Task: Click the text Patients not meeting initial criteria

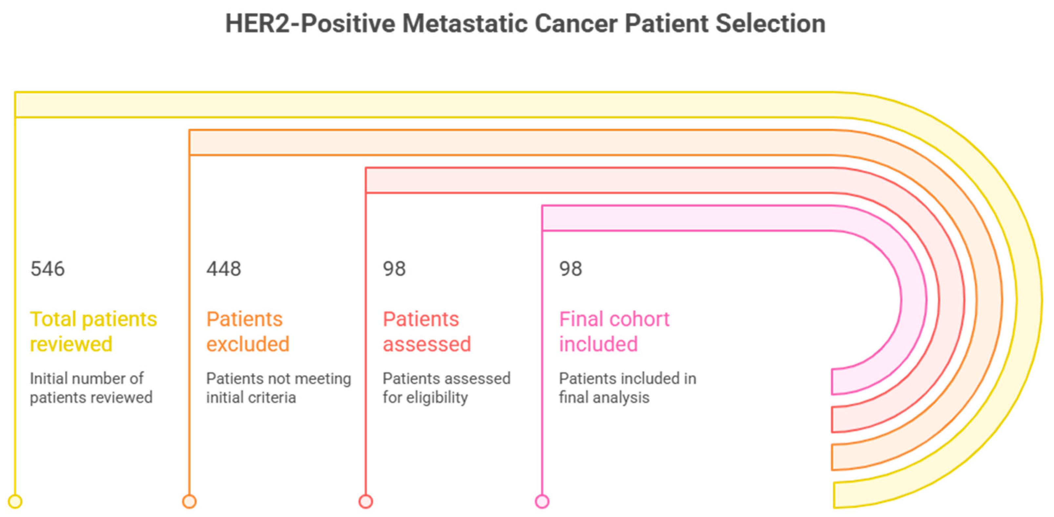Action: coord(279,388)
